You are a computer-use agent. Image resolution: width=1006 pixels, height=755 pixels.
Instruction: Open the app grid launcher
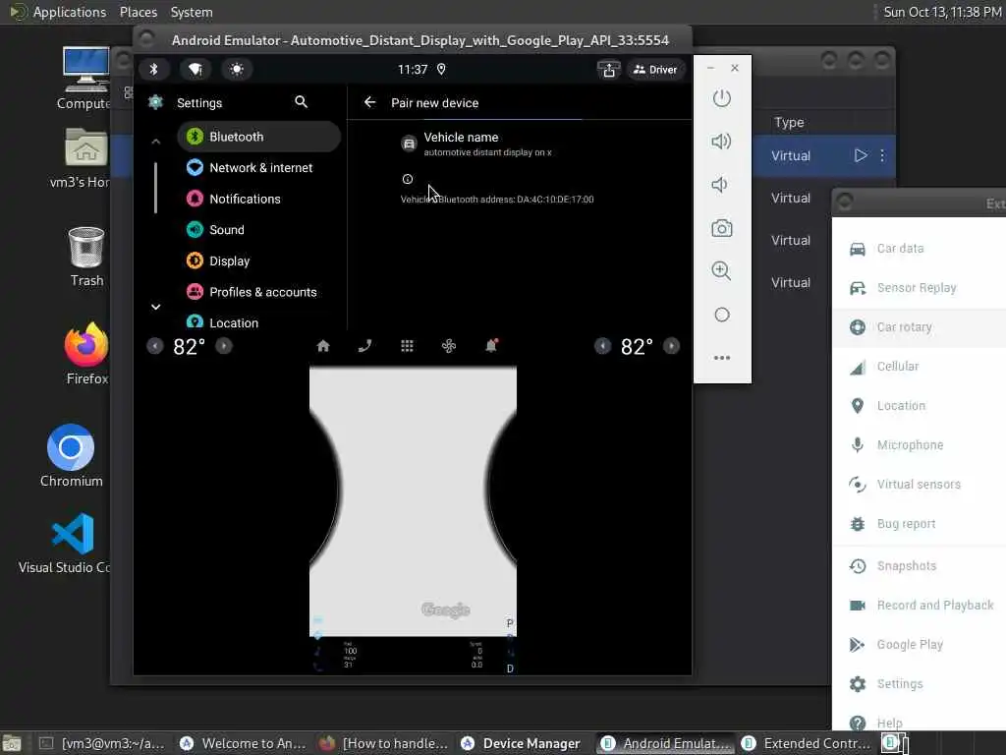[x=407, y=346]
